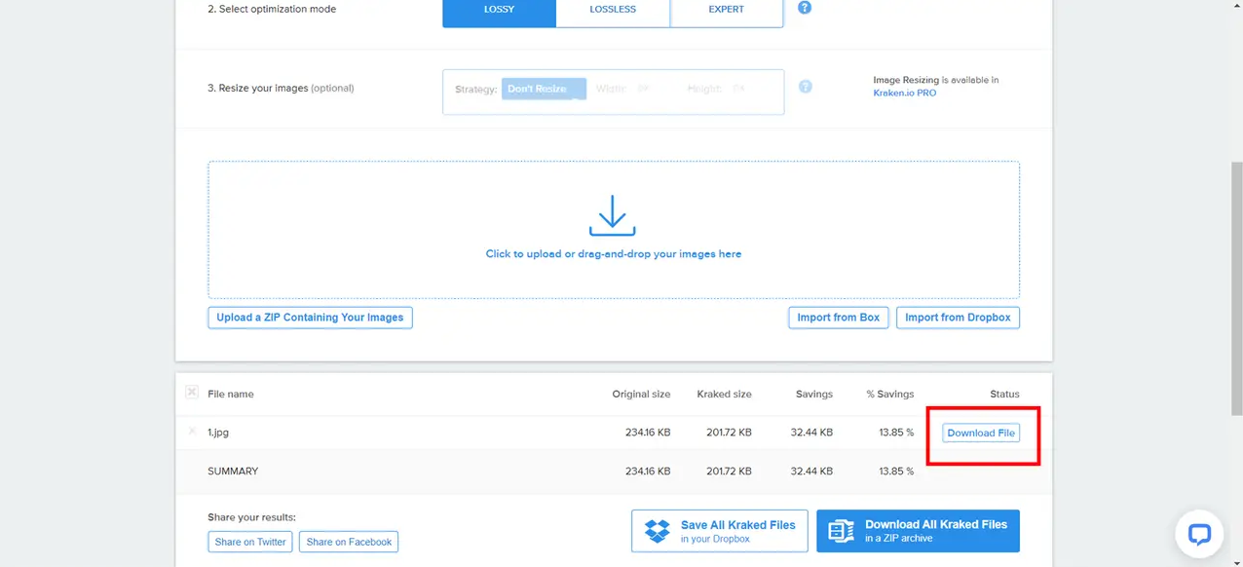Click Upload a ZIP Containing Your Images
The width and height of the screenshot is (1243, 567).
(310, 318)
